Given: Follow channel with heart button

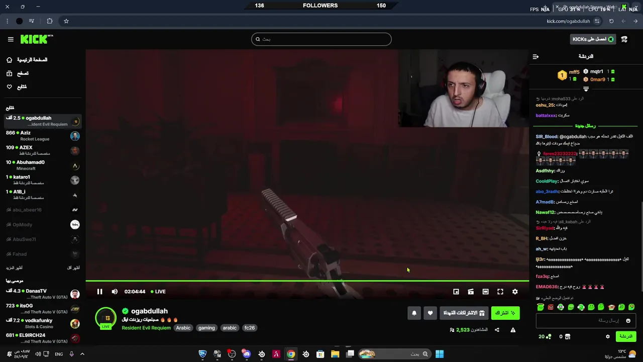Looking at the screenshot, I should point(430,313).
